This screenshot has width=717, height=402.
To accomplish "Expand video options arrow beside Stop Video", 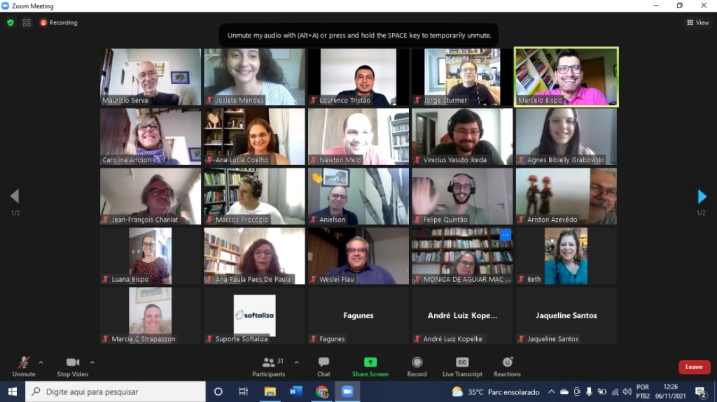I will pos(92,362).
